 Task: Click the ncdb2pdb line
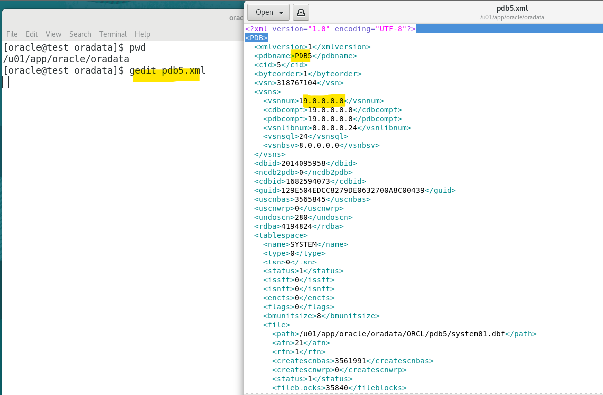pos(303,172)
